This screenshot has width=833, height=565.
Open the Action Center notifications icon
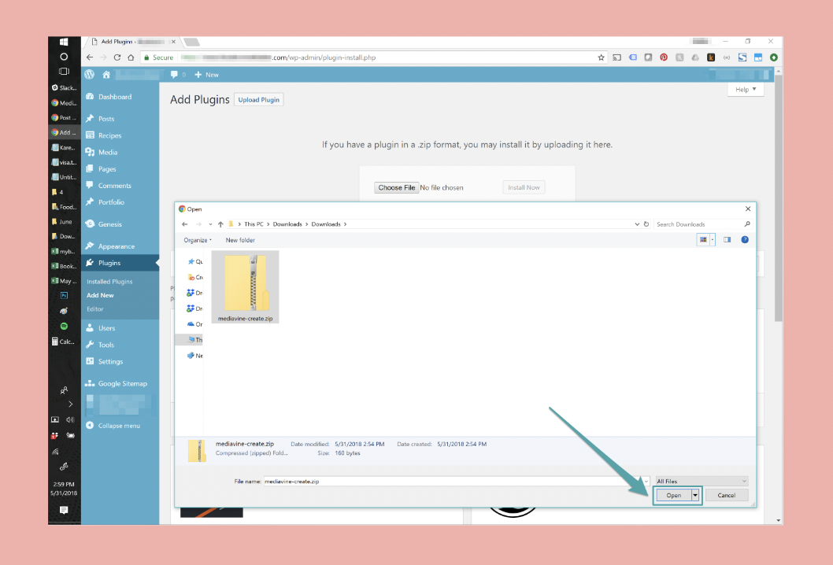pyautogui.click(x=64, y=510)
